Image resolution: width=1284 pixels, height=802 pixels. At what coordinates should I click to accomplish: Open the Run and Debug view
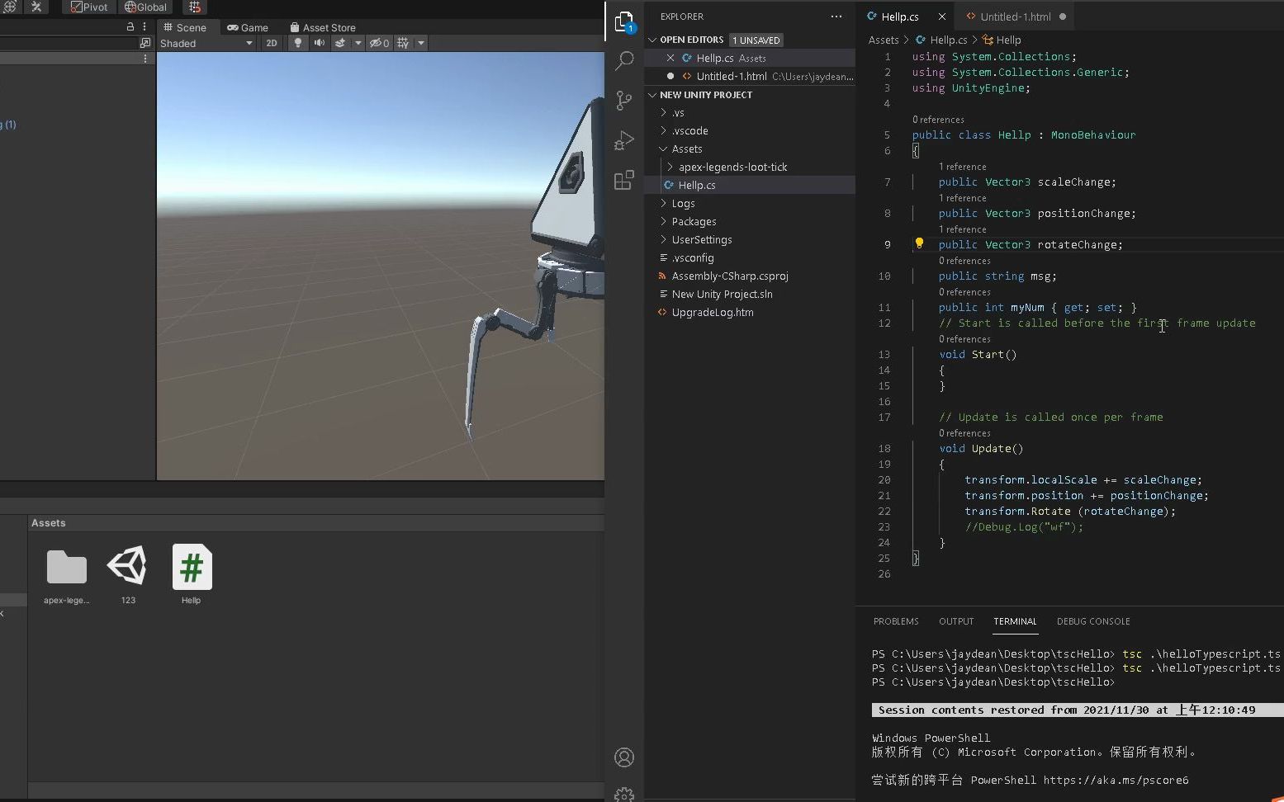[624, 139]
